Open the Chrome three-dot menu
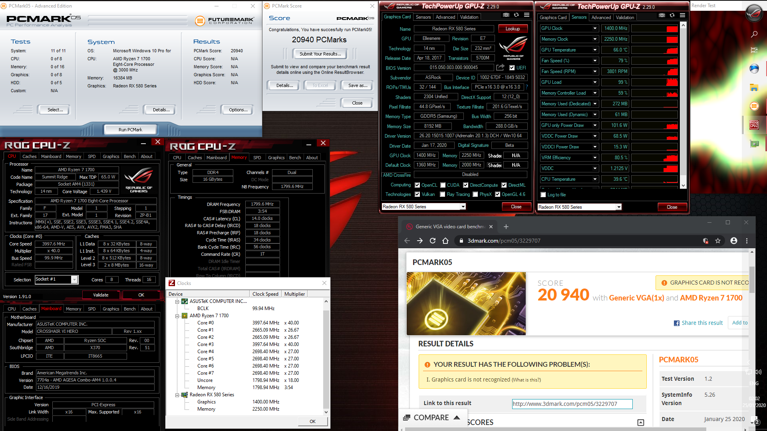 pyautogui.click(x=747, y=241)
